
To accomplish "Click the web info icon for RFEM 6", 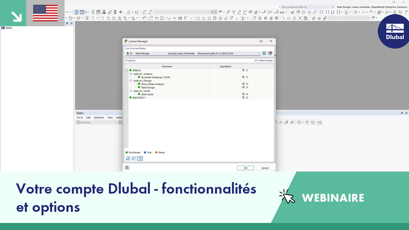I will pos(243,70).
